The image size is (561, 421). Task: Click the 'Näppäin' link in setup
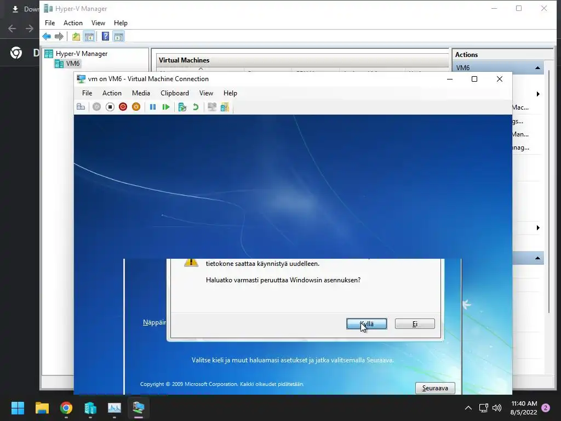154,322
